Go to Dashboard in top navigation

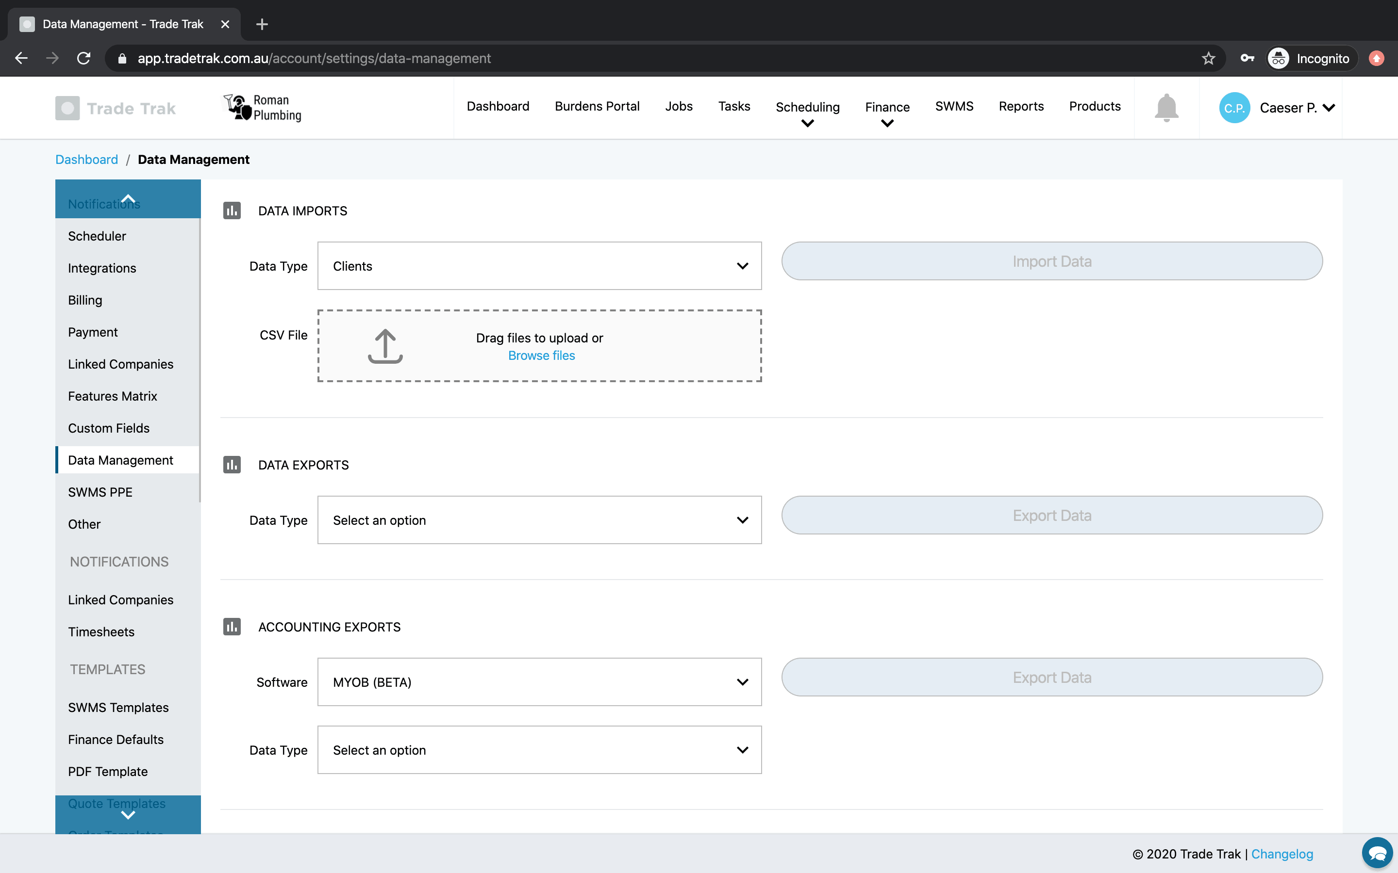coord(498,106)
